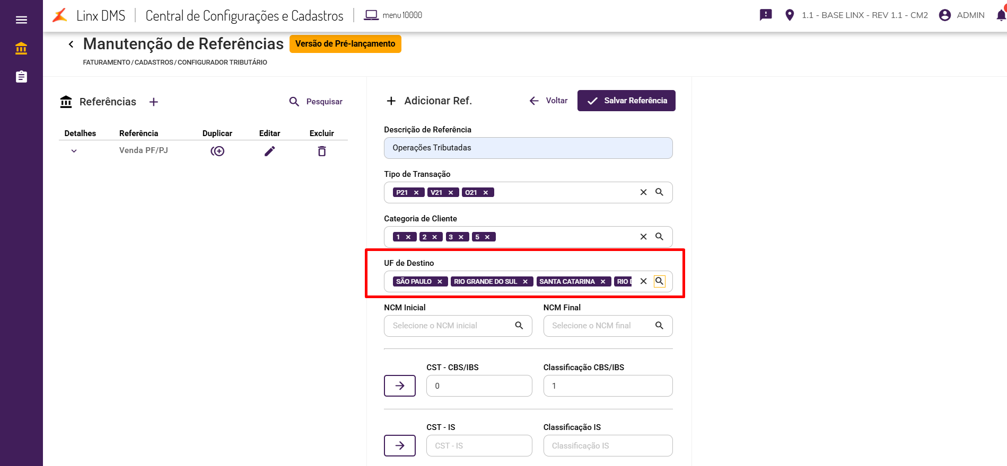Remove the SÃO PAULO destination tag
Image resolution: width=1007 pixels, height=466 pixels.
tap(440, 282)
